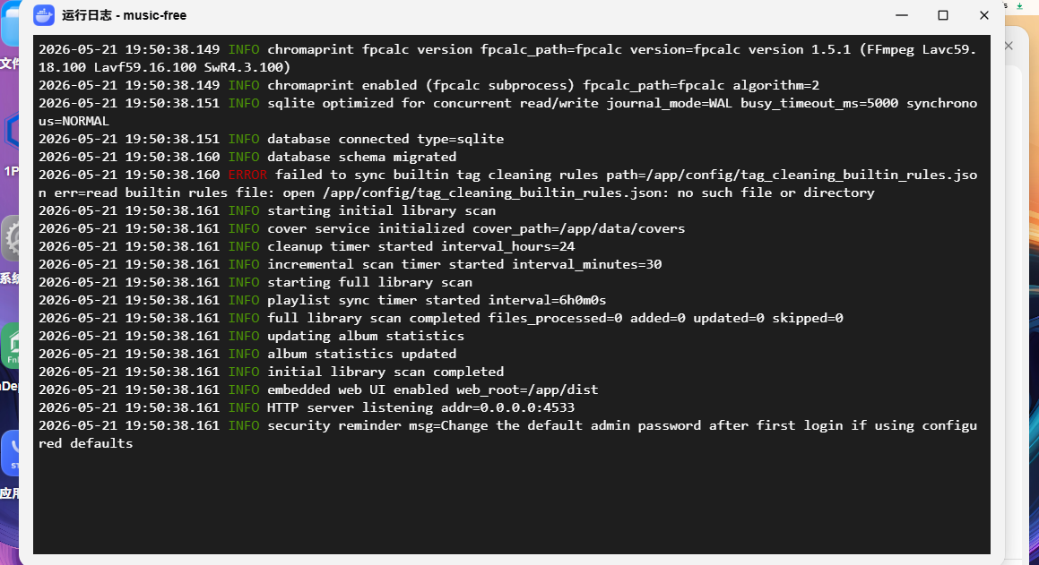The height and width of the screenshot is (565, 1039).
Task: Click the green download arrow icon
Action: (1020, 5)
